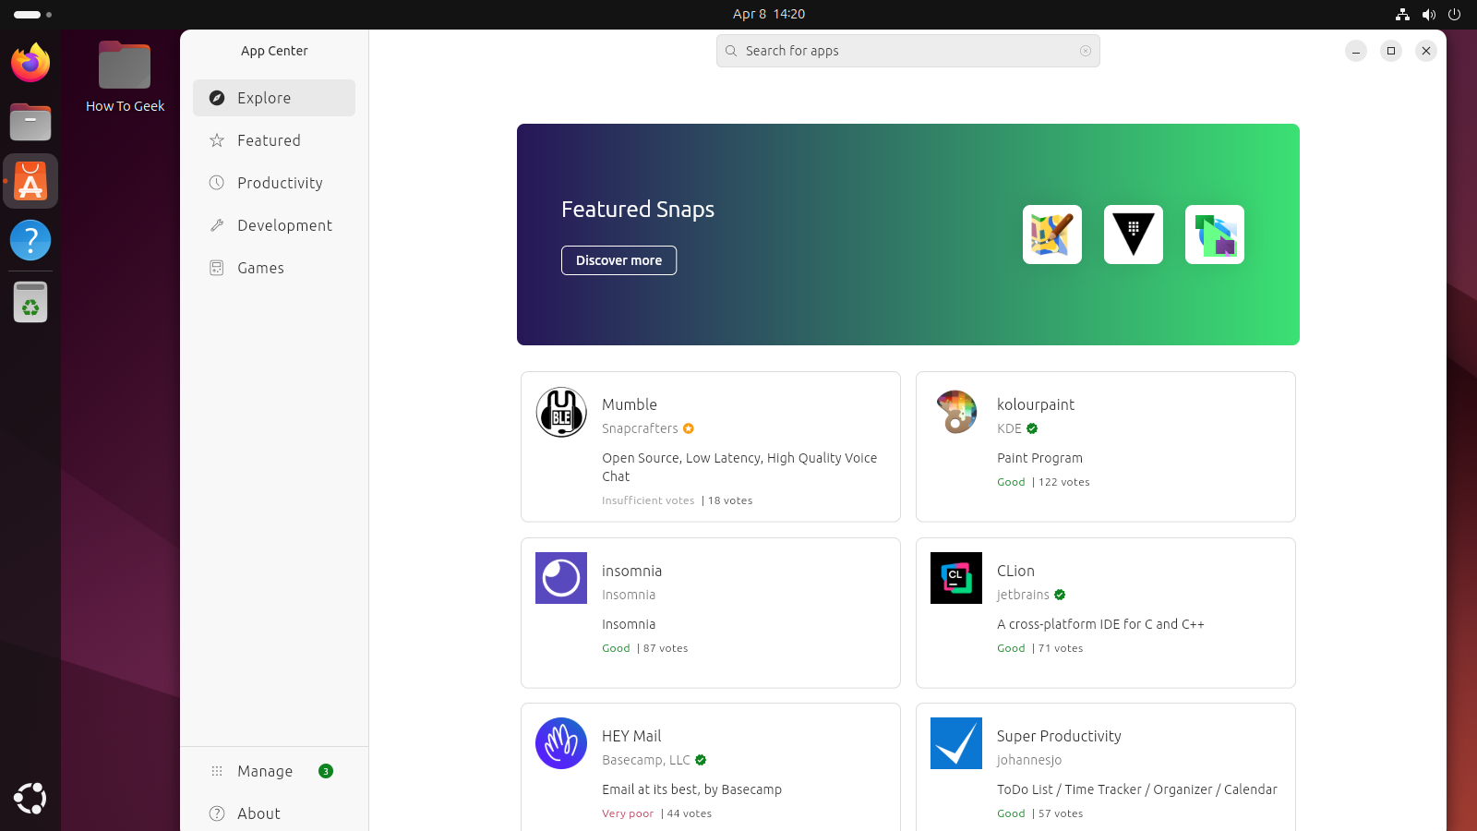Click KDE verified publisher badge
The image size is (1477, 831).
tap(1032, 428)
